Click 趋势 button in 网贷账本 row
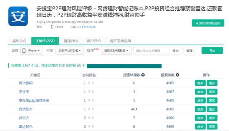The height and width of the screenshot is (131, 229). [x=200, y=109]
